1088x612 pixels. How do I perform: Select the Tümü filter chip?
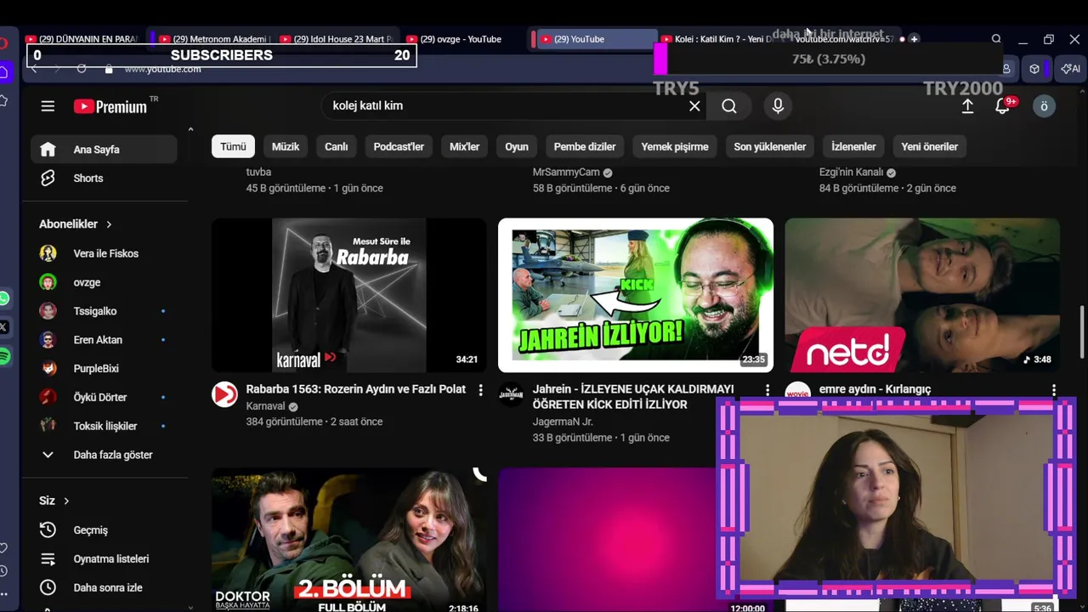(233, 147)
